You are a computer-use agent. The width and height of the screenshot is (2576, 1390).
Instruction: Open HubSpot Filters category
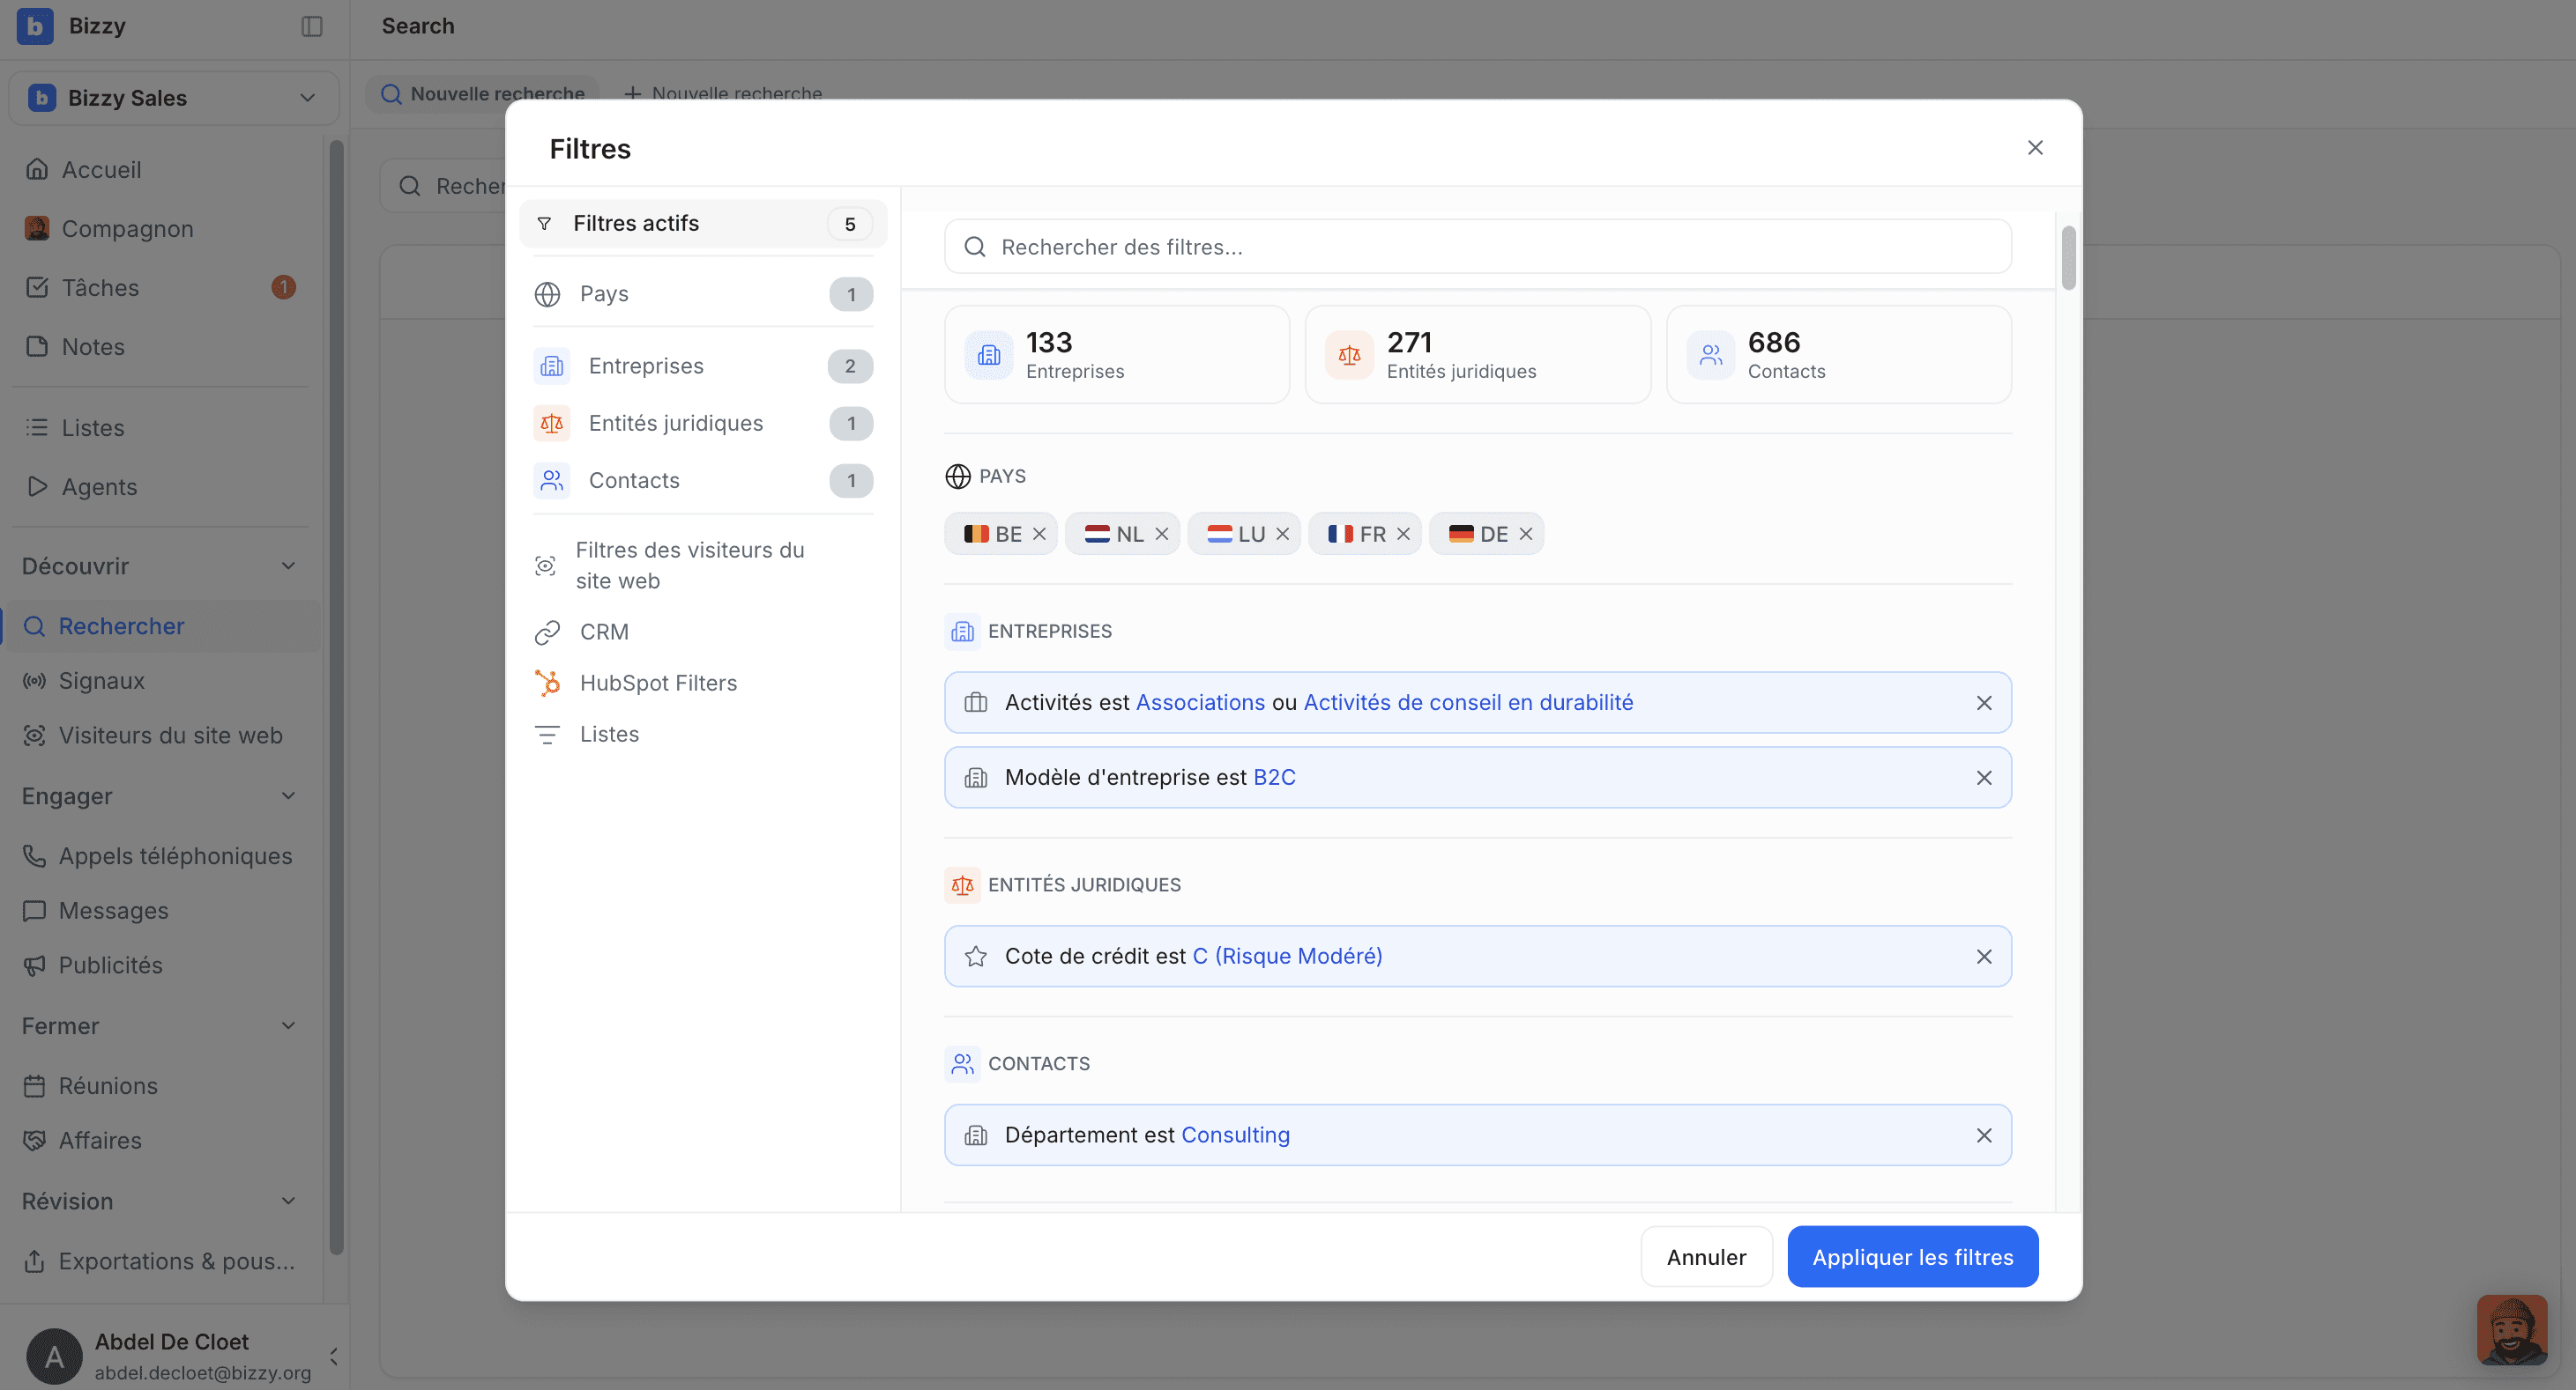pos(703,684)
